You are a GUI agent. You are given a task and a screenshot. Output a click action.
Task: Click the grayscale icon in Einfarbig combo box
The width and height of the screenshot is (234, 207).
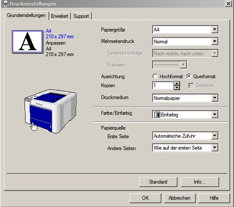pyautogui.click(x=157, y=115)
